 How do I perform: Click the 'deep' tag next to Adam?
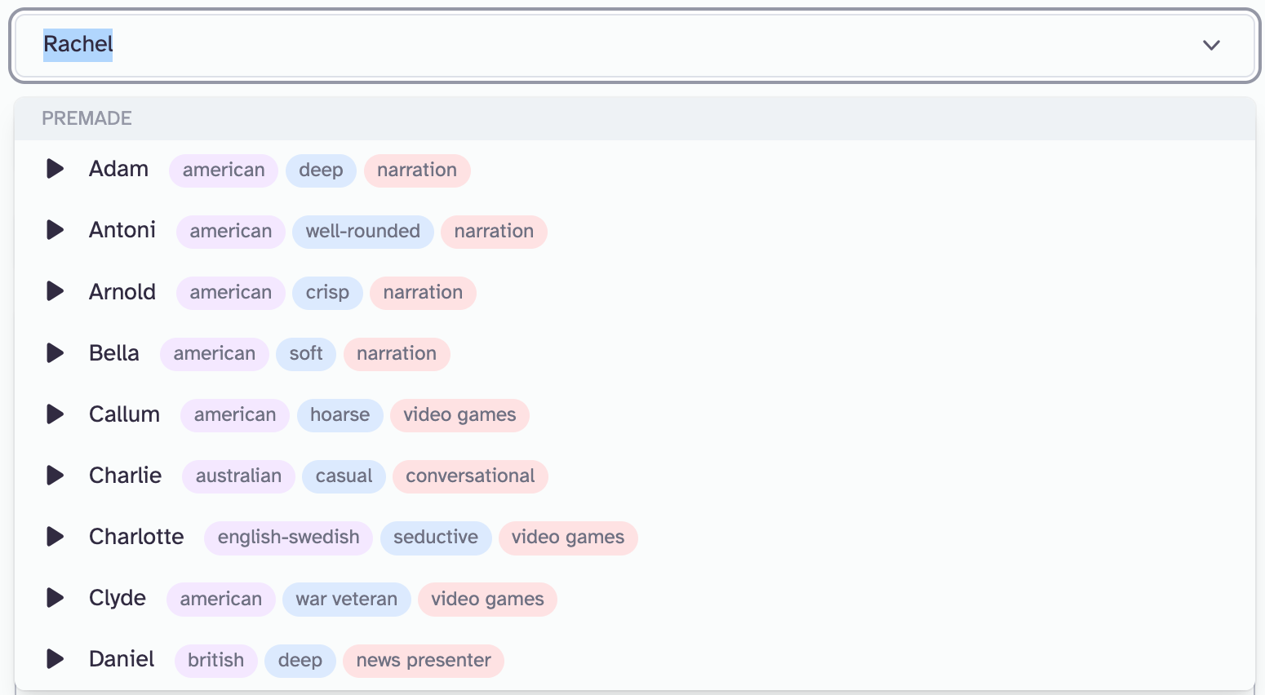coord(320,170)
